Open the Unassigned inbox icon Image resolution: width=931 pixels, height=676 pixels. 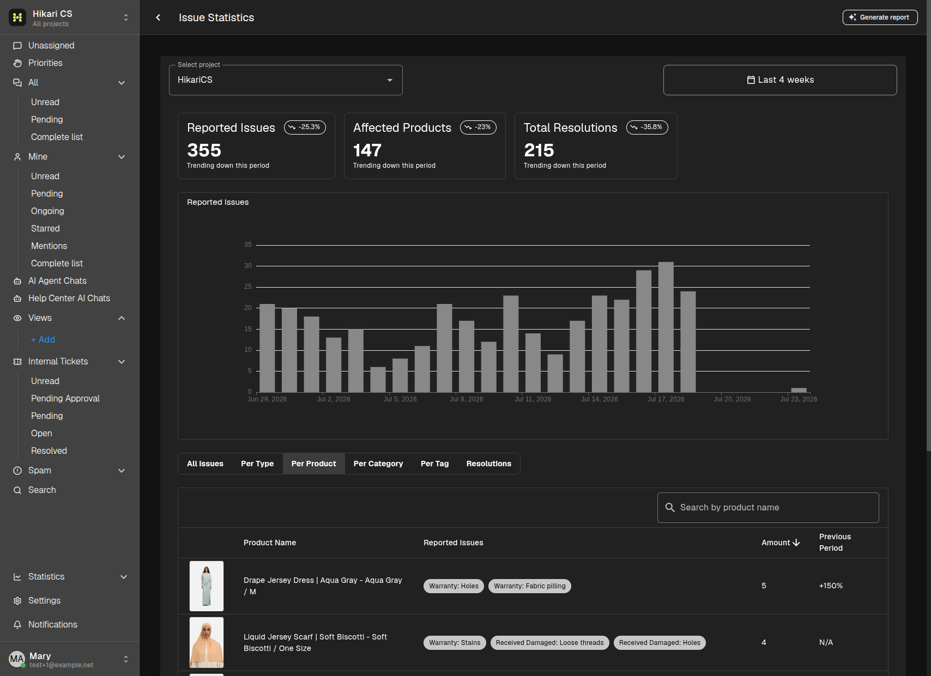[17, 46]
